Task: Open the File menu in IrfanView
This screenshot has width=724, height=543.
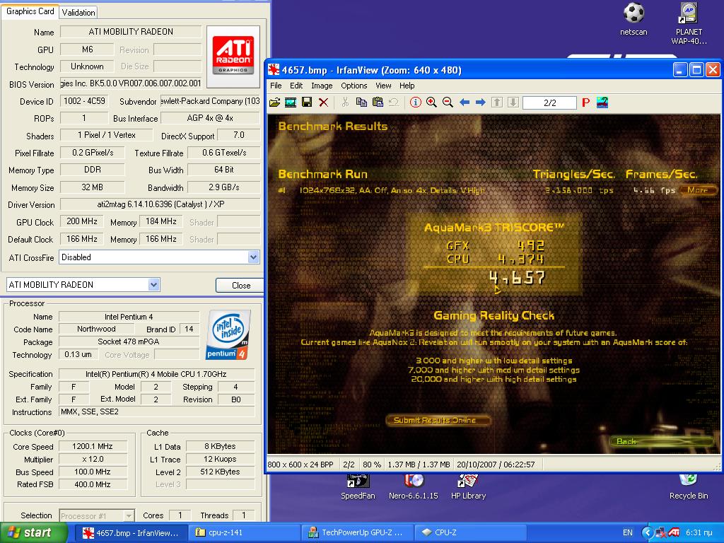Action: (276, 86)
